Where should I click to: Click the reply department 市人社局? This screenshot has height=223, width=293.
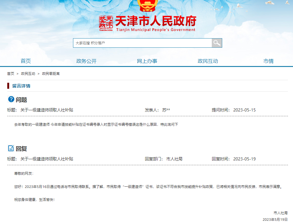tap(174, 159)
